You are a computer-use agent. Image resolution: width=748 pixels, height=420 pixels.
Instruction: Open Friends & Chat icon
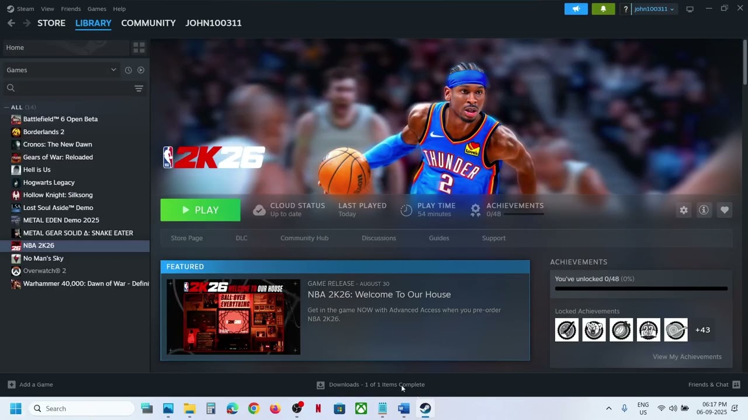click(736, 384)
